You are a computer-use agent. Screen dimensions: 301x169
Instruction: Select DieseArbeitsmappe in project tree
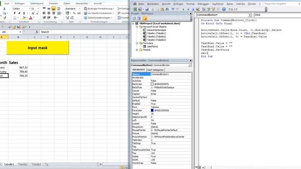[x=157, y=30]
